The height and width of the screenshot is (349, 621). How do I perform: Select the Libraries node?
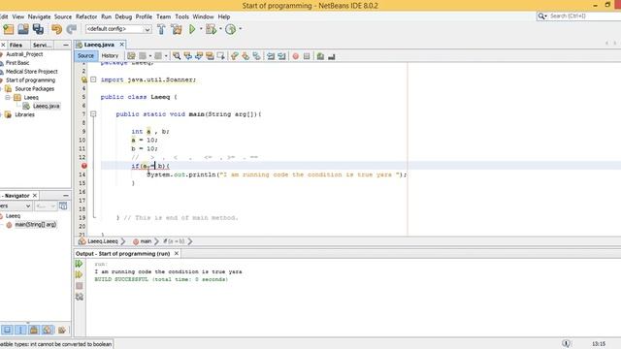tap(24, 114)
